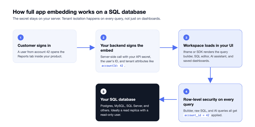Viewport: 255px width, 127px height.
Task: Select the "Row-level security on every query" heading
Action: [x=208, y=102]
